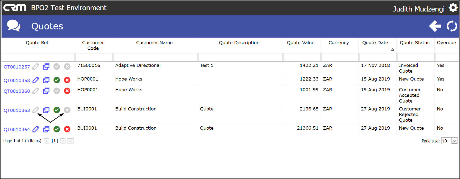460x179 pixels.
Task: Sort by the Quote Date column
Action: point(375,43)
